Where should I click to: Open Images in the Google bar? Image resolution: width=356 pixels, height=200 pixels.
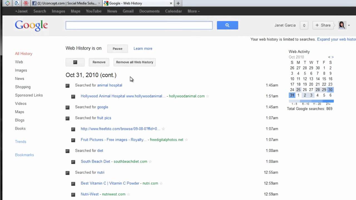[58, 11]
